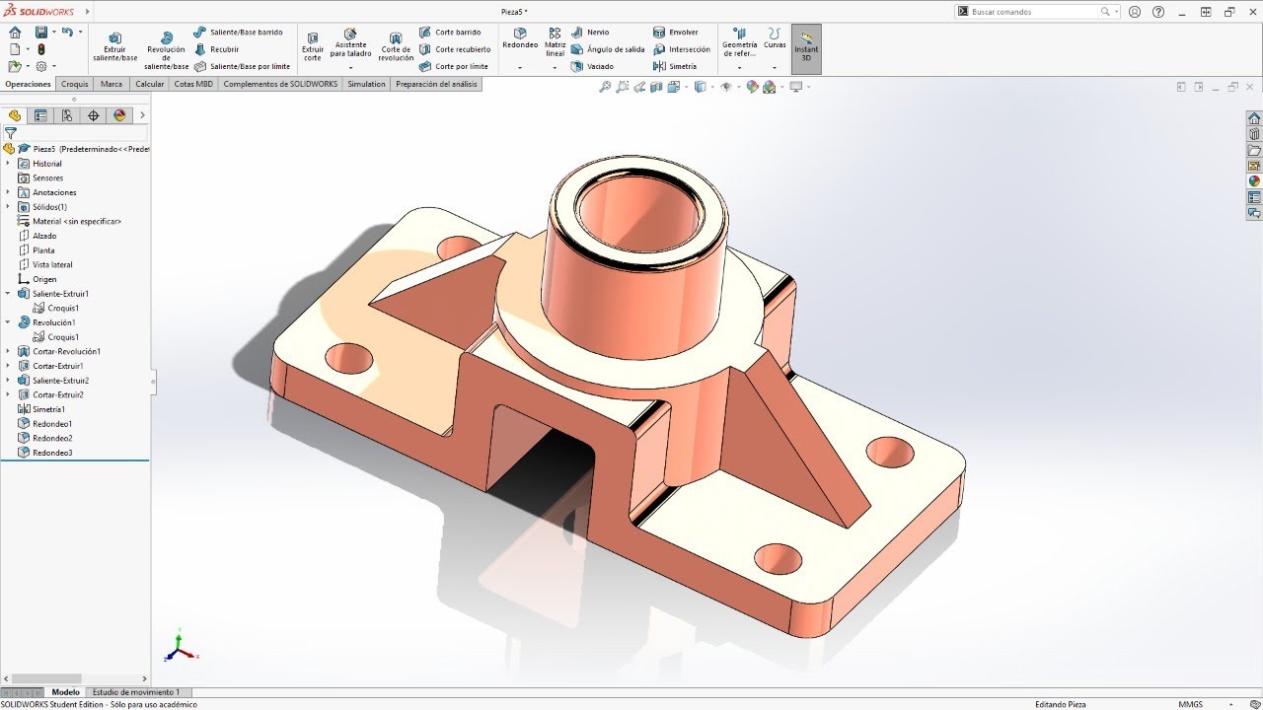This screenshot has width=1263, height=710.
Task: Open Edit Appearance to change part color
Action: coord(752,87)
